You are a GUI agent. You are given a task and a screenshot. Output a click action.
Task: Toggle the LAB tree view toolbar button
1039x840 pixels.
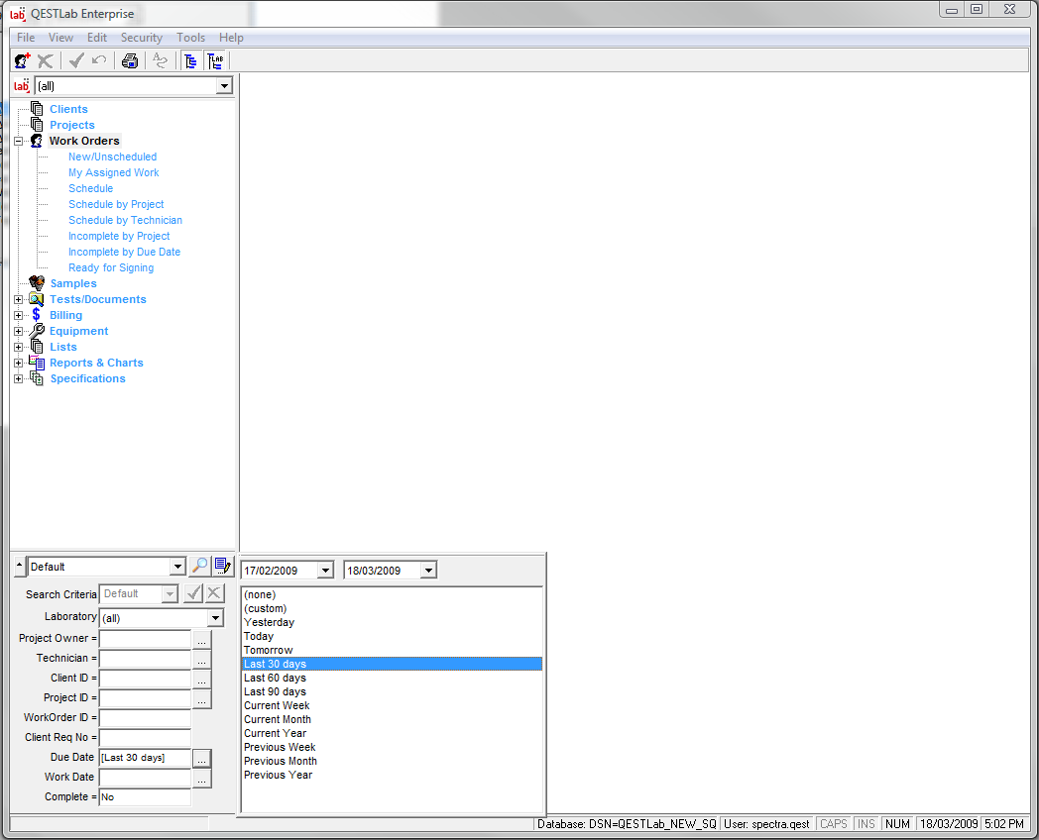tap(215, 61)
